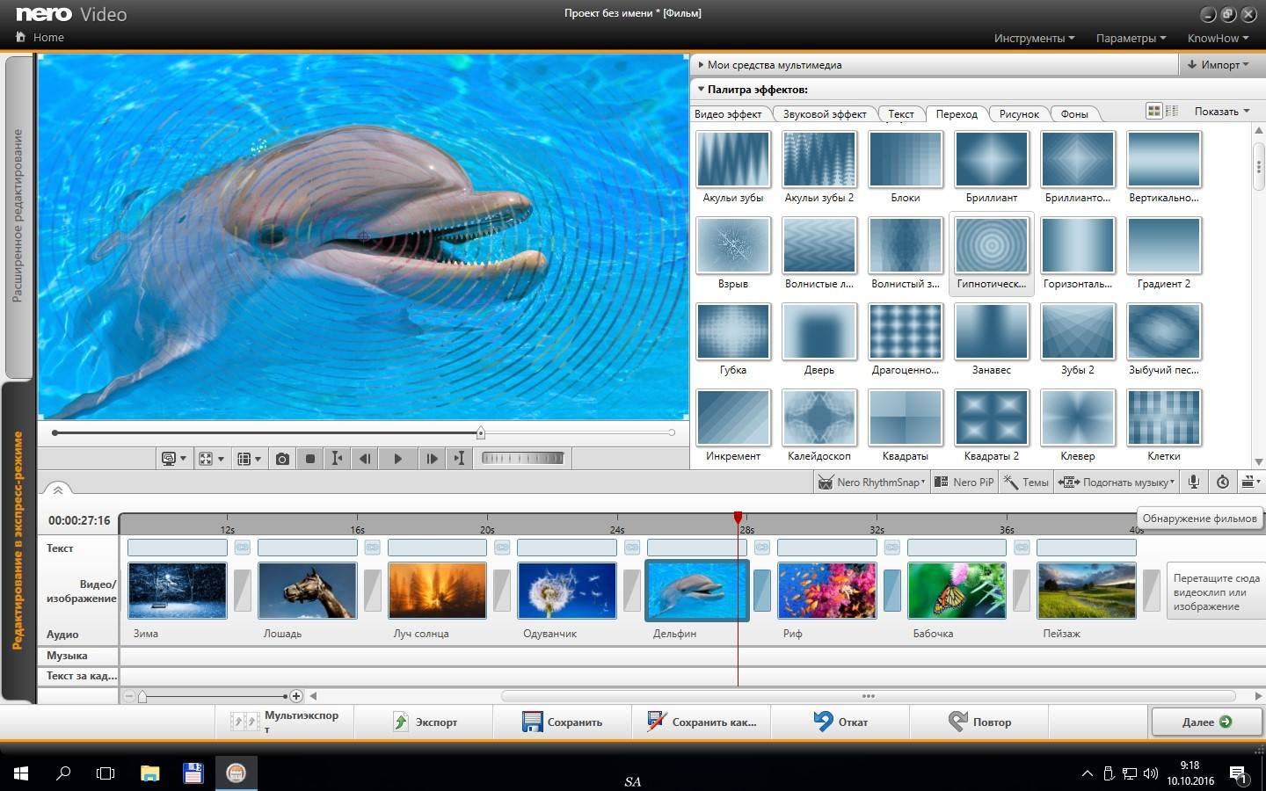
Task: Click the zoom-in plus icon on timeline
Action: [x=296, y=696]
